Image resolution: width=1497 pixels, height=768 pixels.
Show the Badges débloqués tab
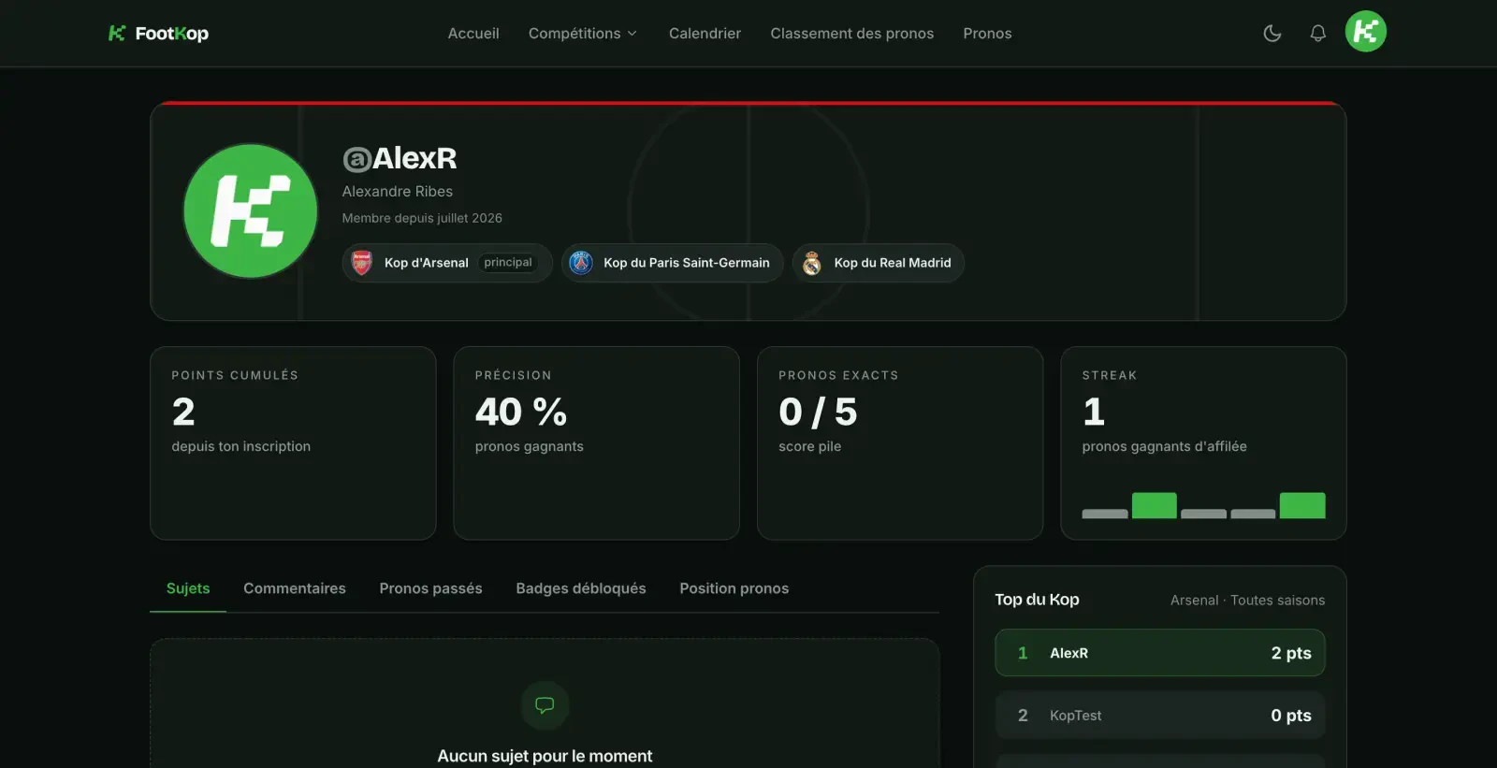pyautogui.click(x=581, y=588)
